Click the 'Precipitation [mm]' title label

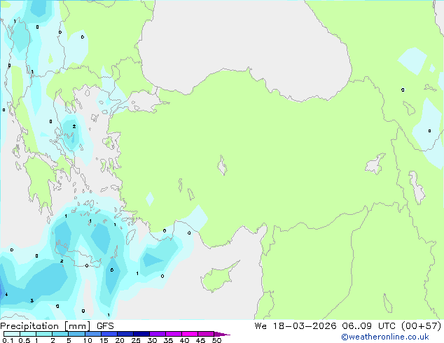(46, 326)
